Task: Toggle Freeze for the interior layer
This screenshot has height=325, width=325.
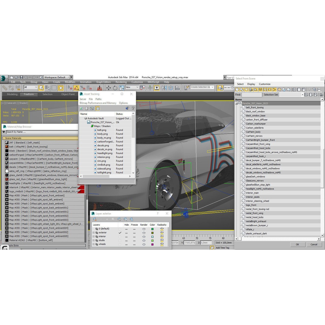Action: (x=134, y=237)
